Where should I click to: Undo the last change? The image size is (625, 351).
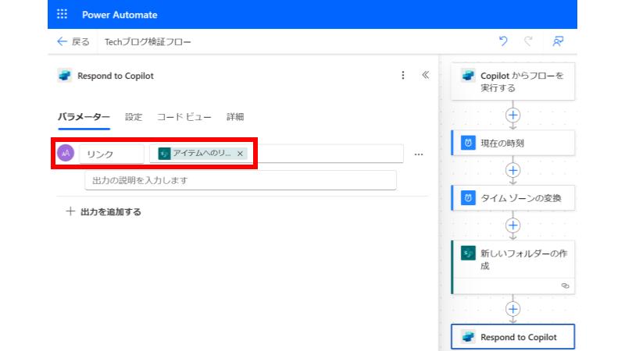coord(503,41)
